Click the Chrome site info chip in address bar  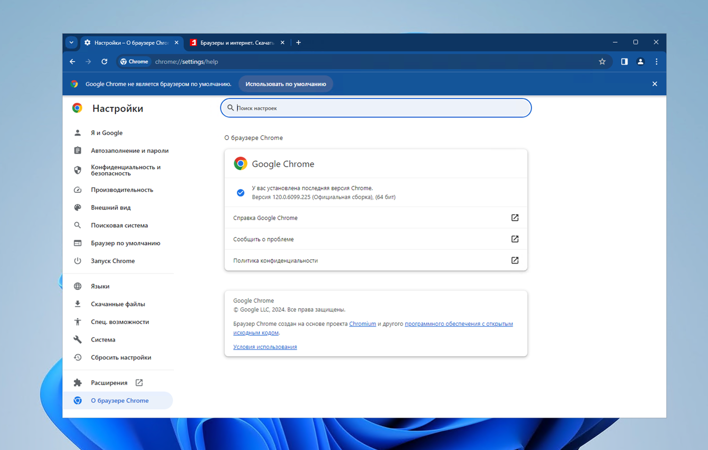[134, 62]
